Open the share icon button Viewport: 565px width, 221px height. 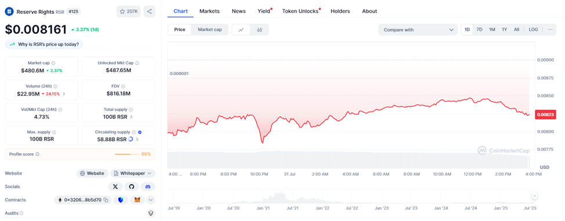[149, 12]
